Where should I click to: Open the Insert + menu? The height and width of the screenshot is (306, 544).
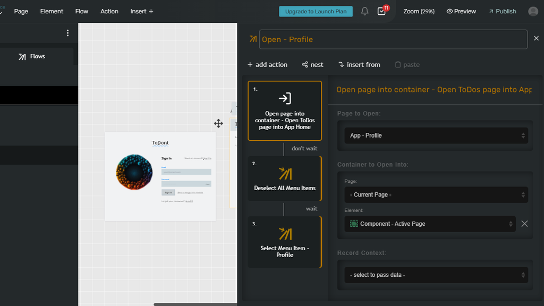click(x=141, y=11)
